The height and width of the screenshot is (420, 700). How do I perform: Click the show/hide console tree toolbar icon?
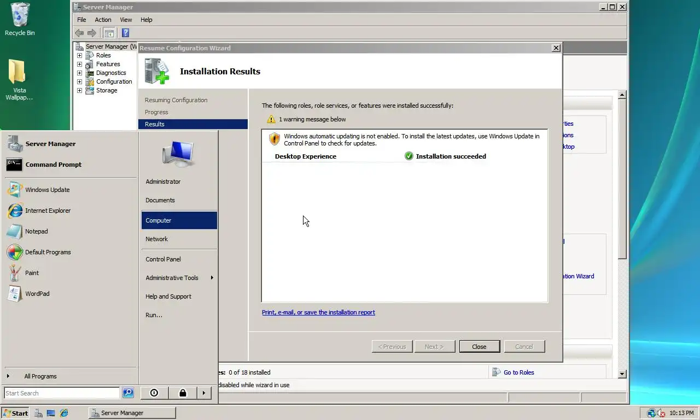coord(109,33)
